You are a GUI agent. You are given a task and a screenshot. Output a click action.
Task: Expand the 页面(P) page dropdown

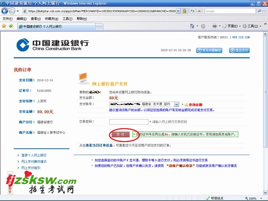234,26
